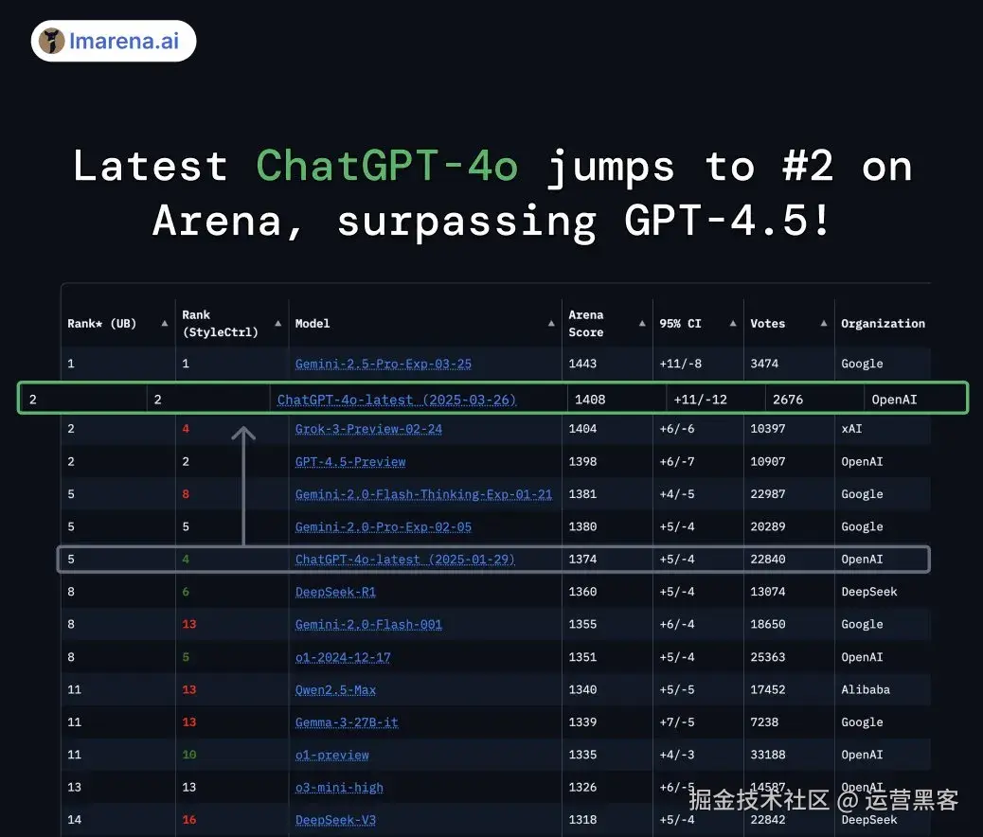The width and height of the screenshot is (983, 837).
Task: Open the o3-mini-high model link
Action: click(339, 788)
